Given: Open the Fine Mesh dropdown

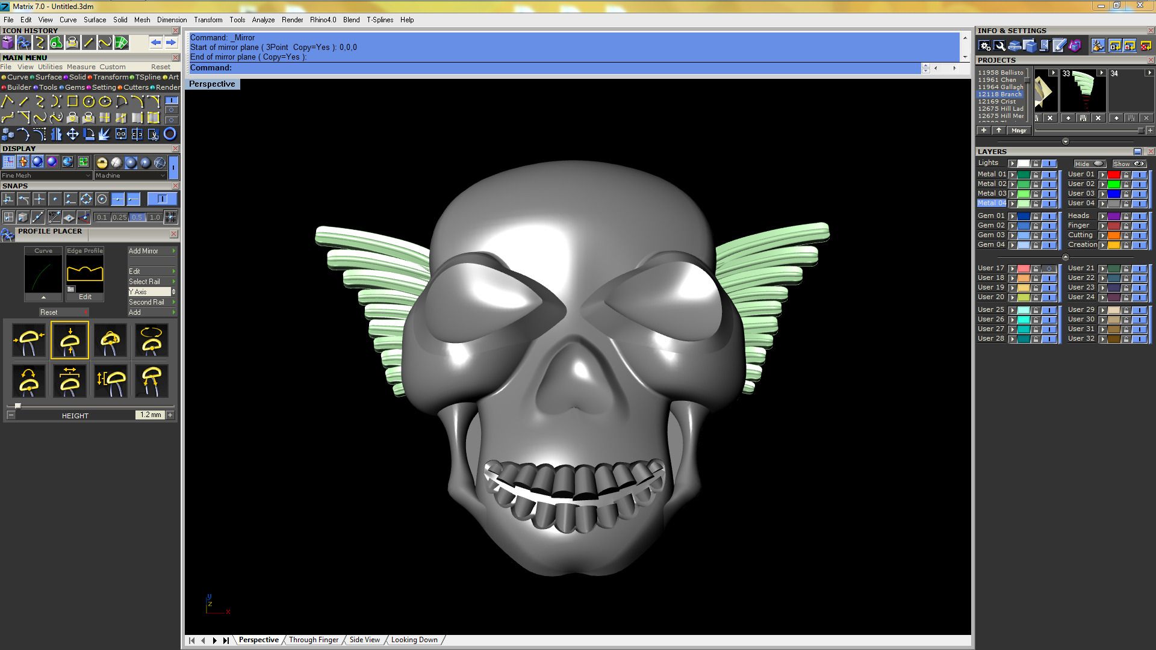Looking at the screenshot, I should tap(46, 176).
